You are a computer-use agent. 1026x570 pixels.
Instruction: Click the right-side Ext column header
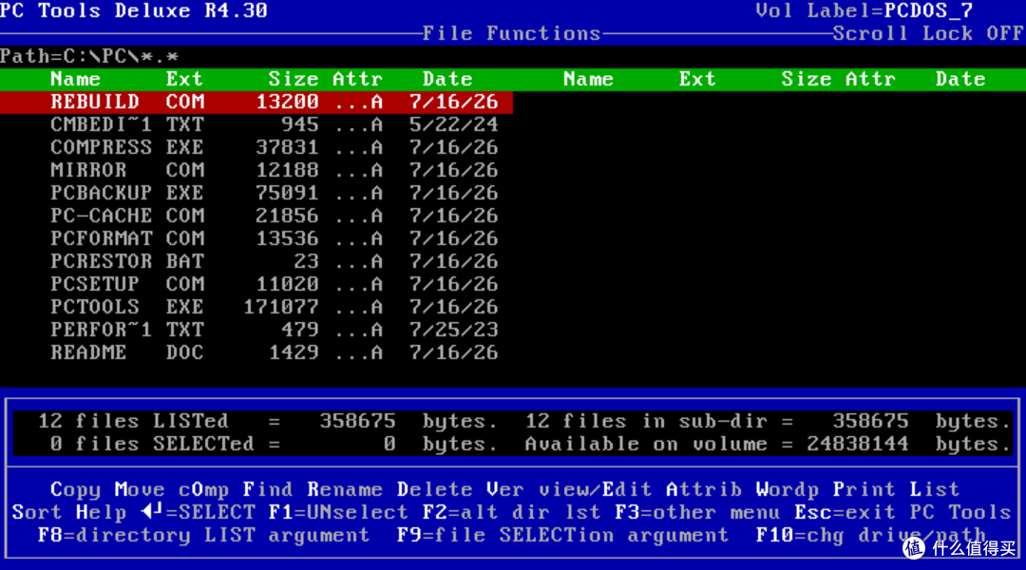(697, 79)
